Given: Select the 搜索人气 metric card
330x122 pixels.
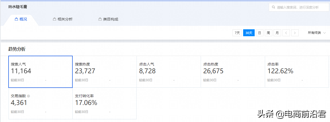Looking at the screenshot, I should pyautogui.click(x=41, y=72).
